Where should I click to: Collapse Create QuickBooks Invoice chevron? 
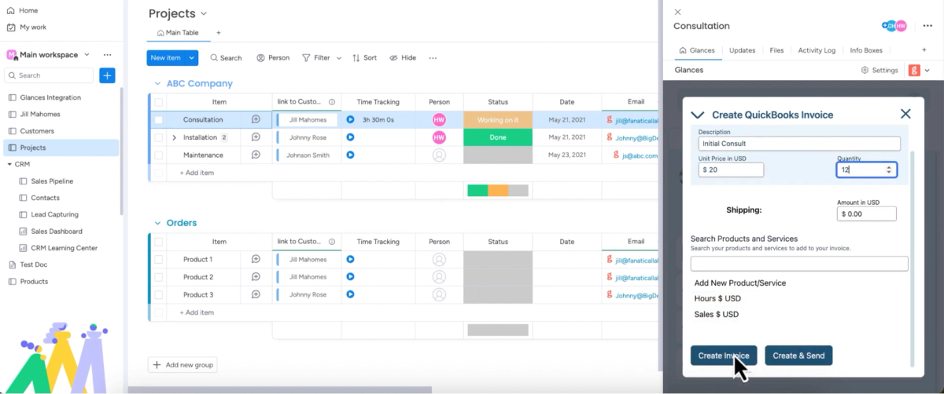pos(697,115)
